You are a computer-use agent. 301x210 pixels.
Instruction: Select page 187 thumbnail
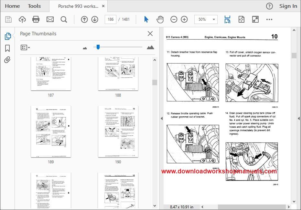pos(51,74)
